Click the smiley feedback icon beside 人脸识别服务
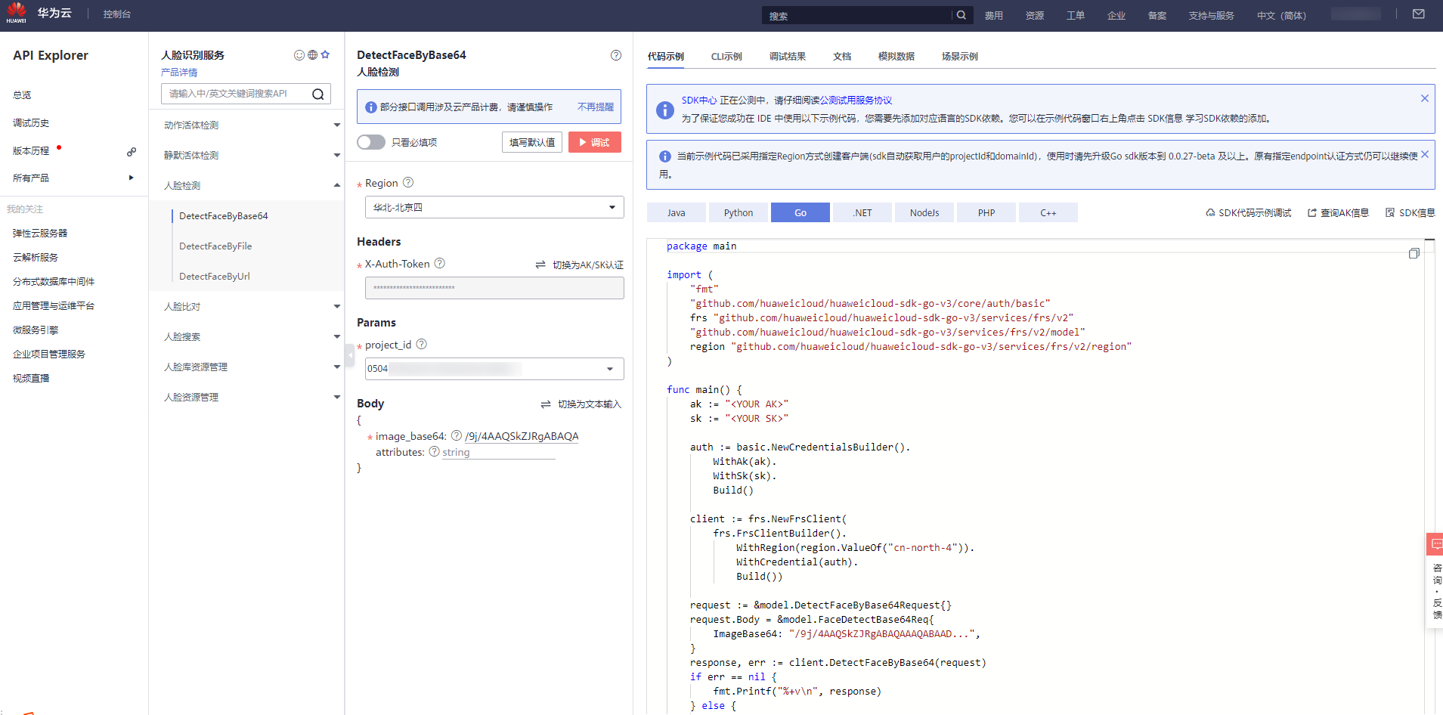This screenshot has height=715, width=1443. click(299, 55)
